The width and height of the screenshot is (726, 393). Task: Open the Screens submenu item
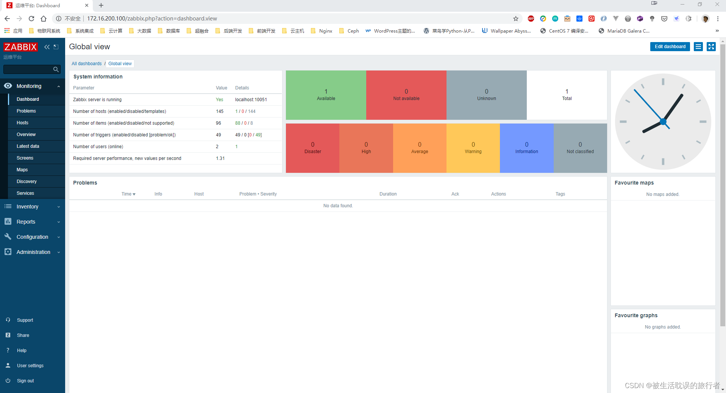point(37,158)
